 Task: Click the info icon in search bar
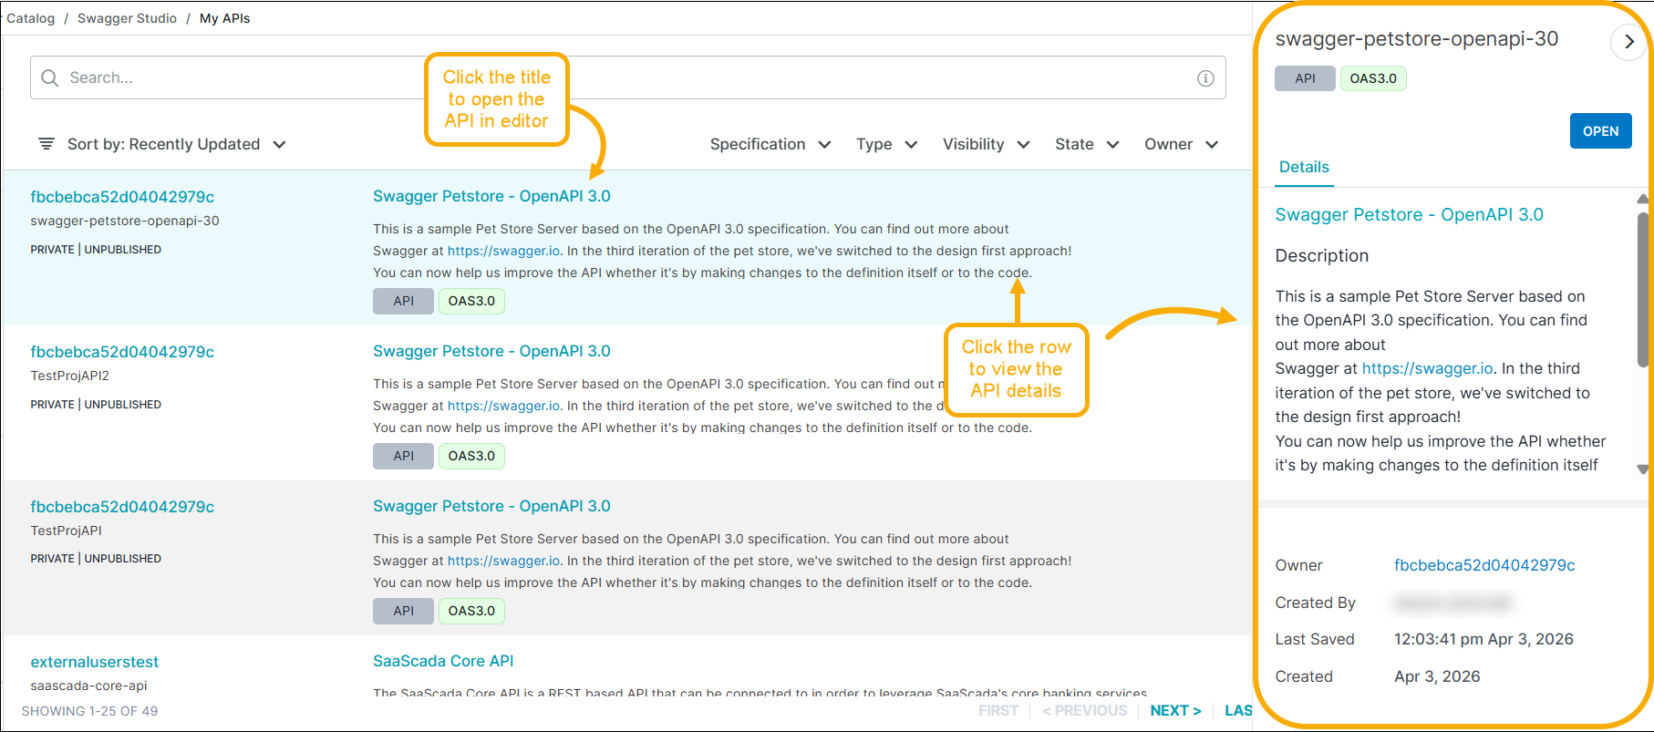pyautogui.click(x=1205, y=78)
